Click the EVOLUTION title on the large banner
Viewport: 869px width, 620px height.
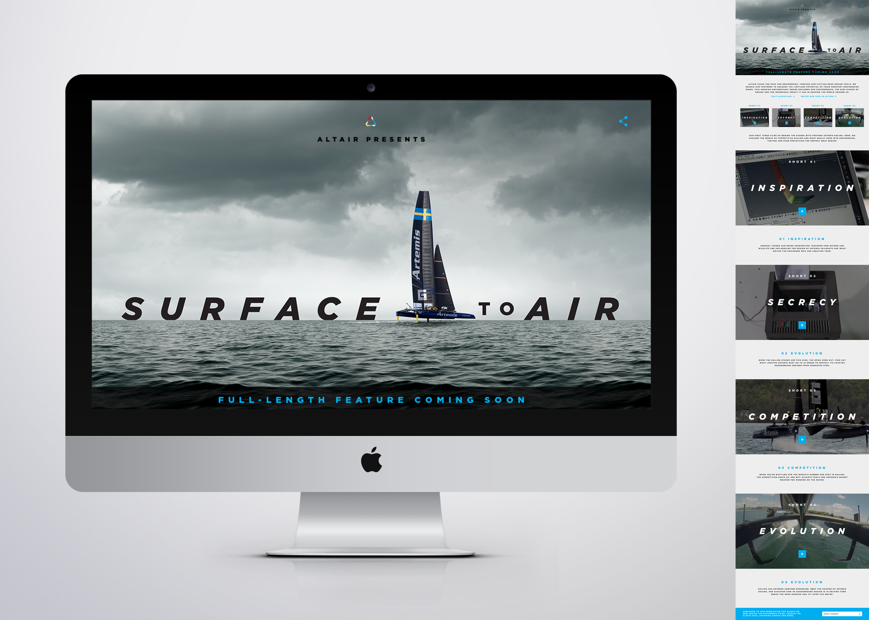tap(802, 531)
